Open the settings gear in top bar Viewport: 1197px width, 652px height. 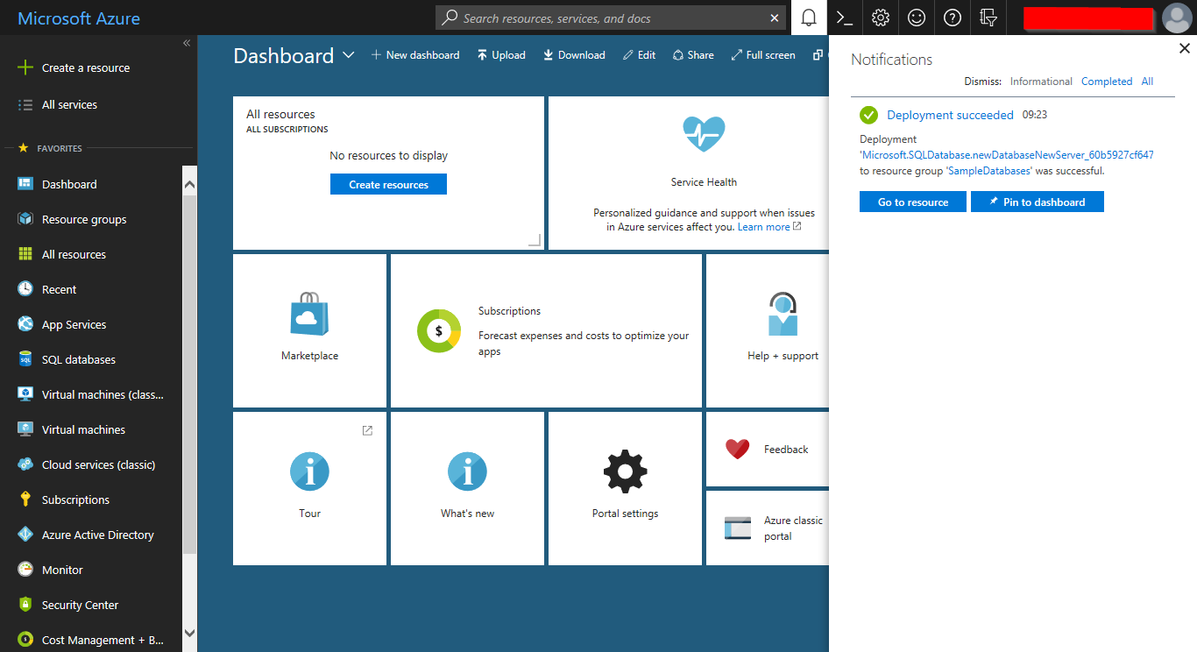pos(881,18)
